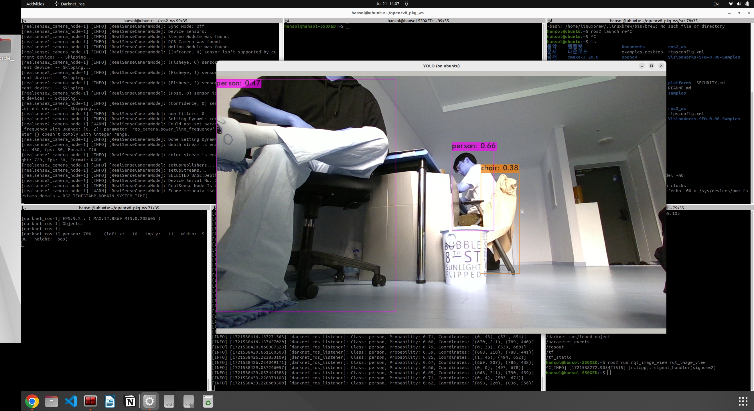754x411 pixels.
Task: Open Google Chrome from the dock
Action: coord(32,401)
